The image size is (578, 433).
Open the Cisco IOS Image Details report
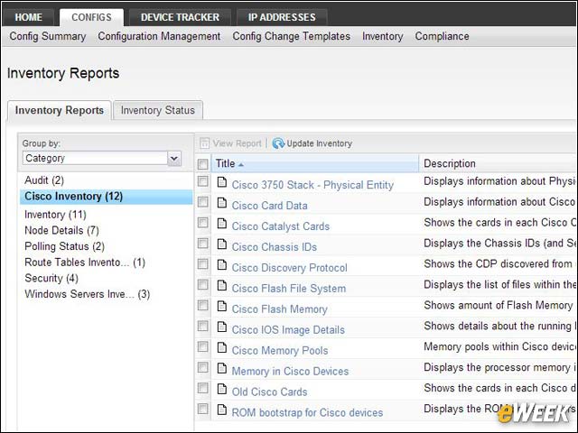(288, 329)
